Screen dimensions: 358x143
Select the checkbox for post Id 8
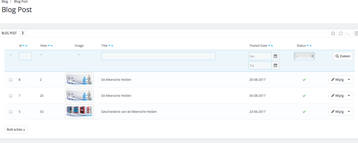[11, 80]
